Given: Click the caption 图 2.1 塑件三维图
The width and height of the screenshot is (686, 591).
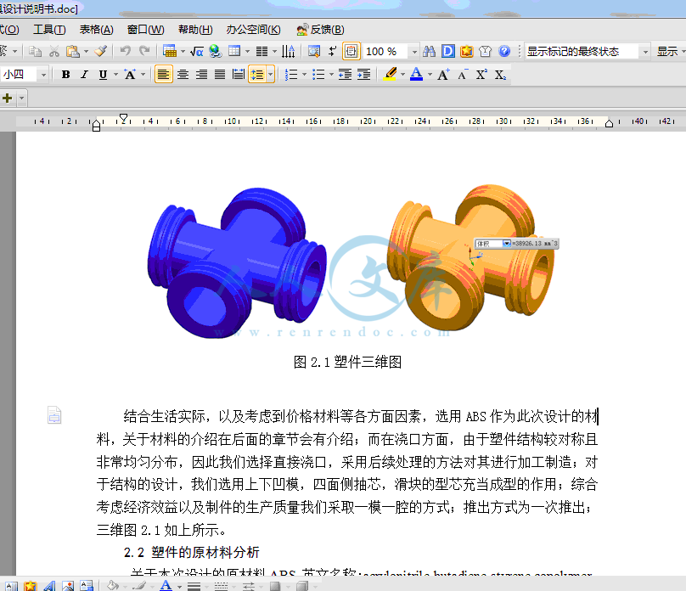Looking at the screenshot, I should point(347,362).
